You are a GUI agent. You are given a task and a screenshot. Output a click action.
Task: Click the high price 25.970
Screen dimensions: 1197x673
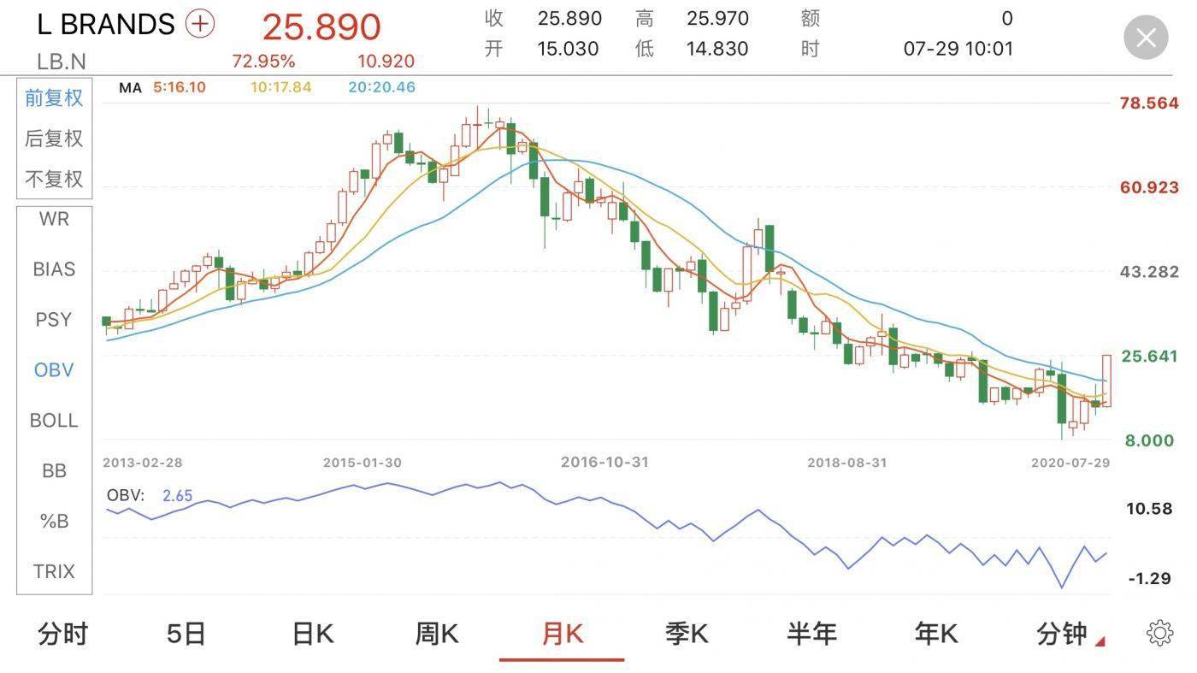[717, 18]
